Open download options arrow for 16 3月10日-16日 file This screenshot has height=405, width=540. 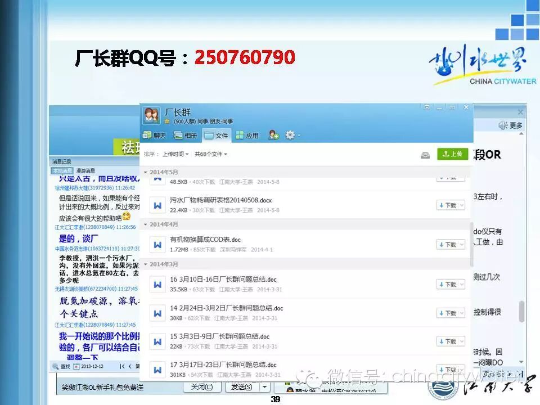pos(462,285)
